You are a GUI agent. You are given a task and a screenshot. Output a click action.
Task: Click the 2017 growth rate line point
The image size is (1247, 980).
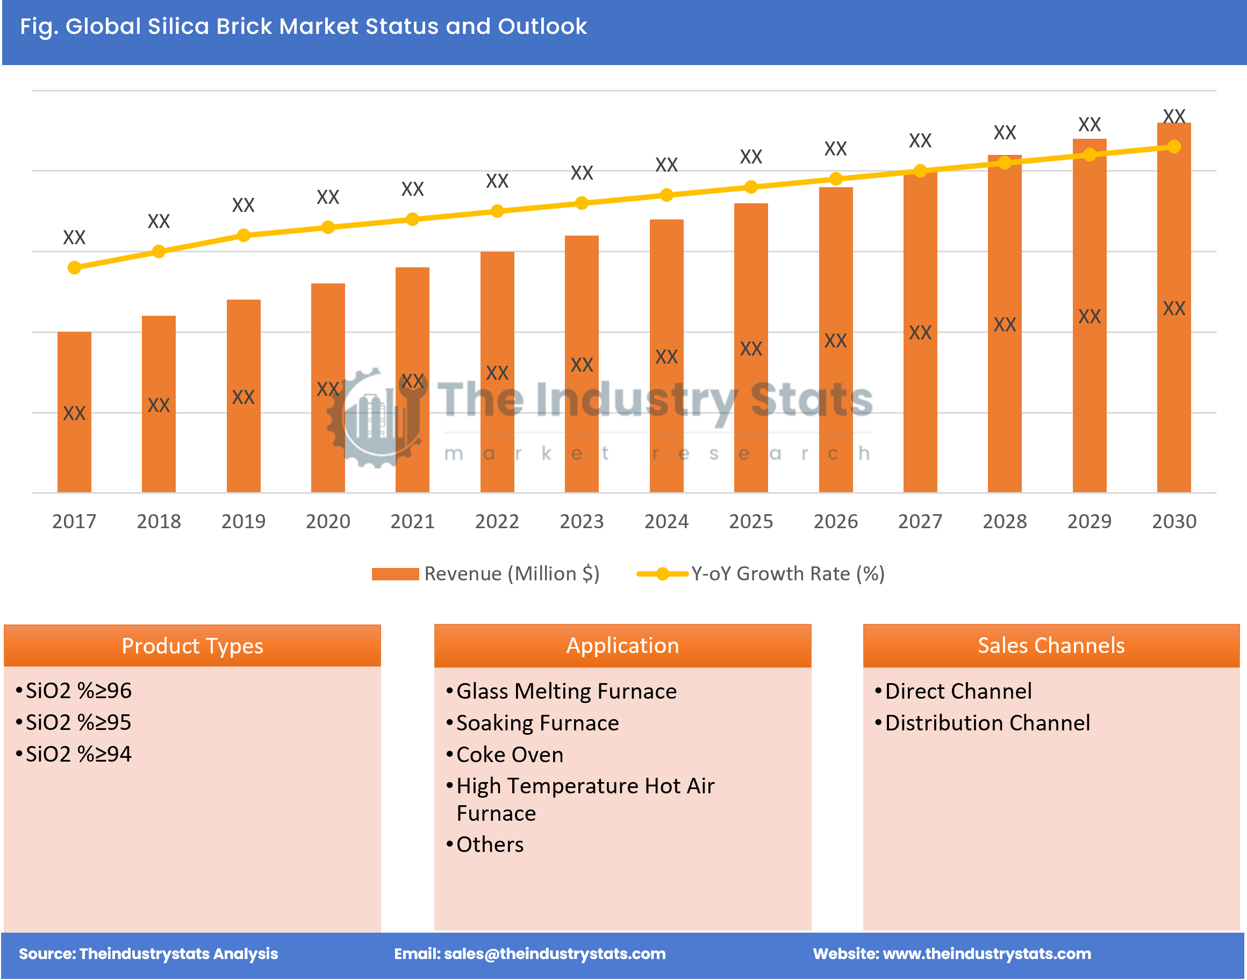(x=74, y=267)
